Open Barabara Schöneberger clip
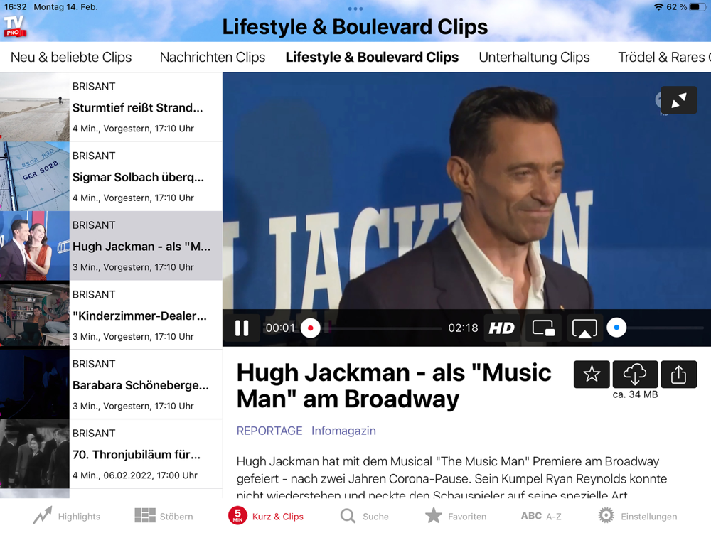 click(111, 384)
